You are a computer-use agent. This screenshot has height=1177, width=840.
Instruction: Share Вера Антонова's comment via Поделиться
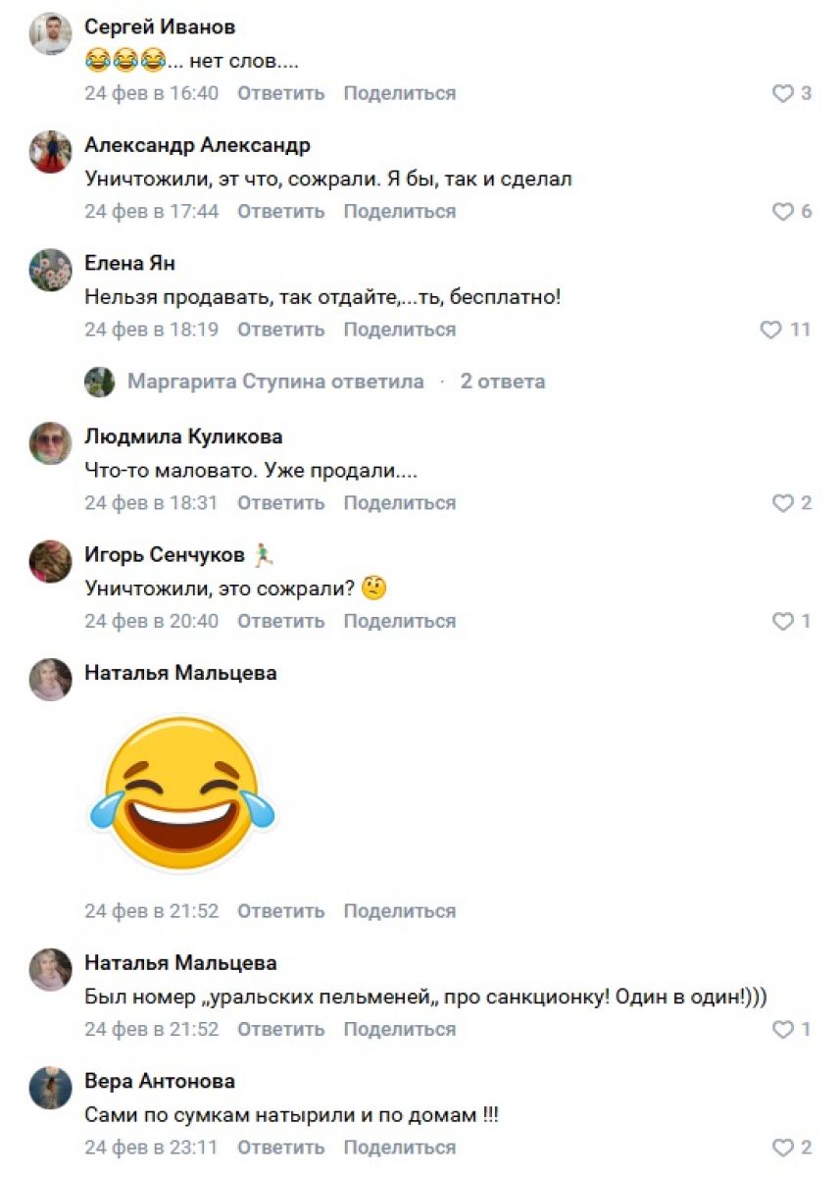click(399, 1148)
